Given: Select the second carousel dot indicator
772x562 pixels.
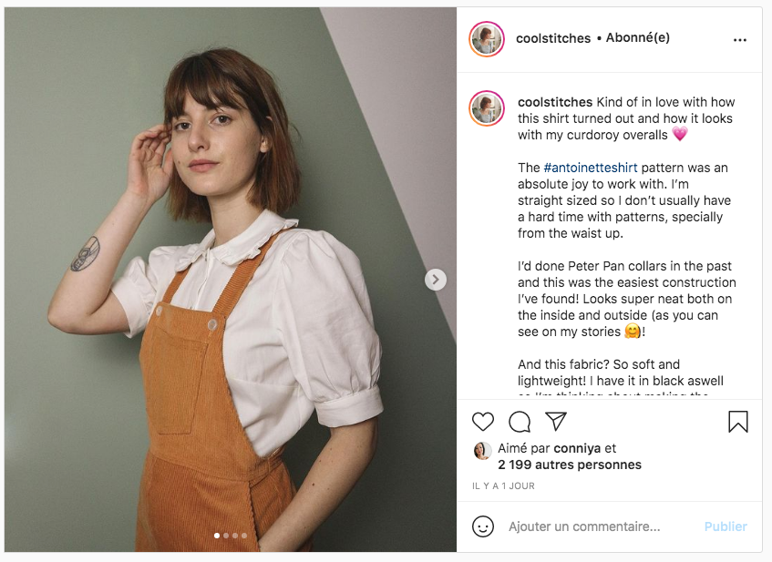Looking at the screenshot, I should (226, 536).
